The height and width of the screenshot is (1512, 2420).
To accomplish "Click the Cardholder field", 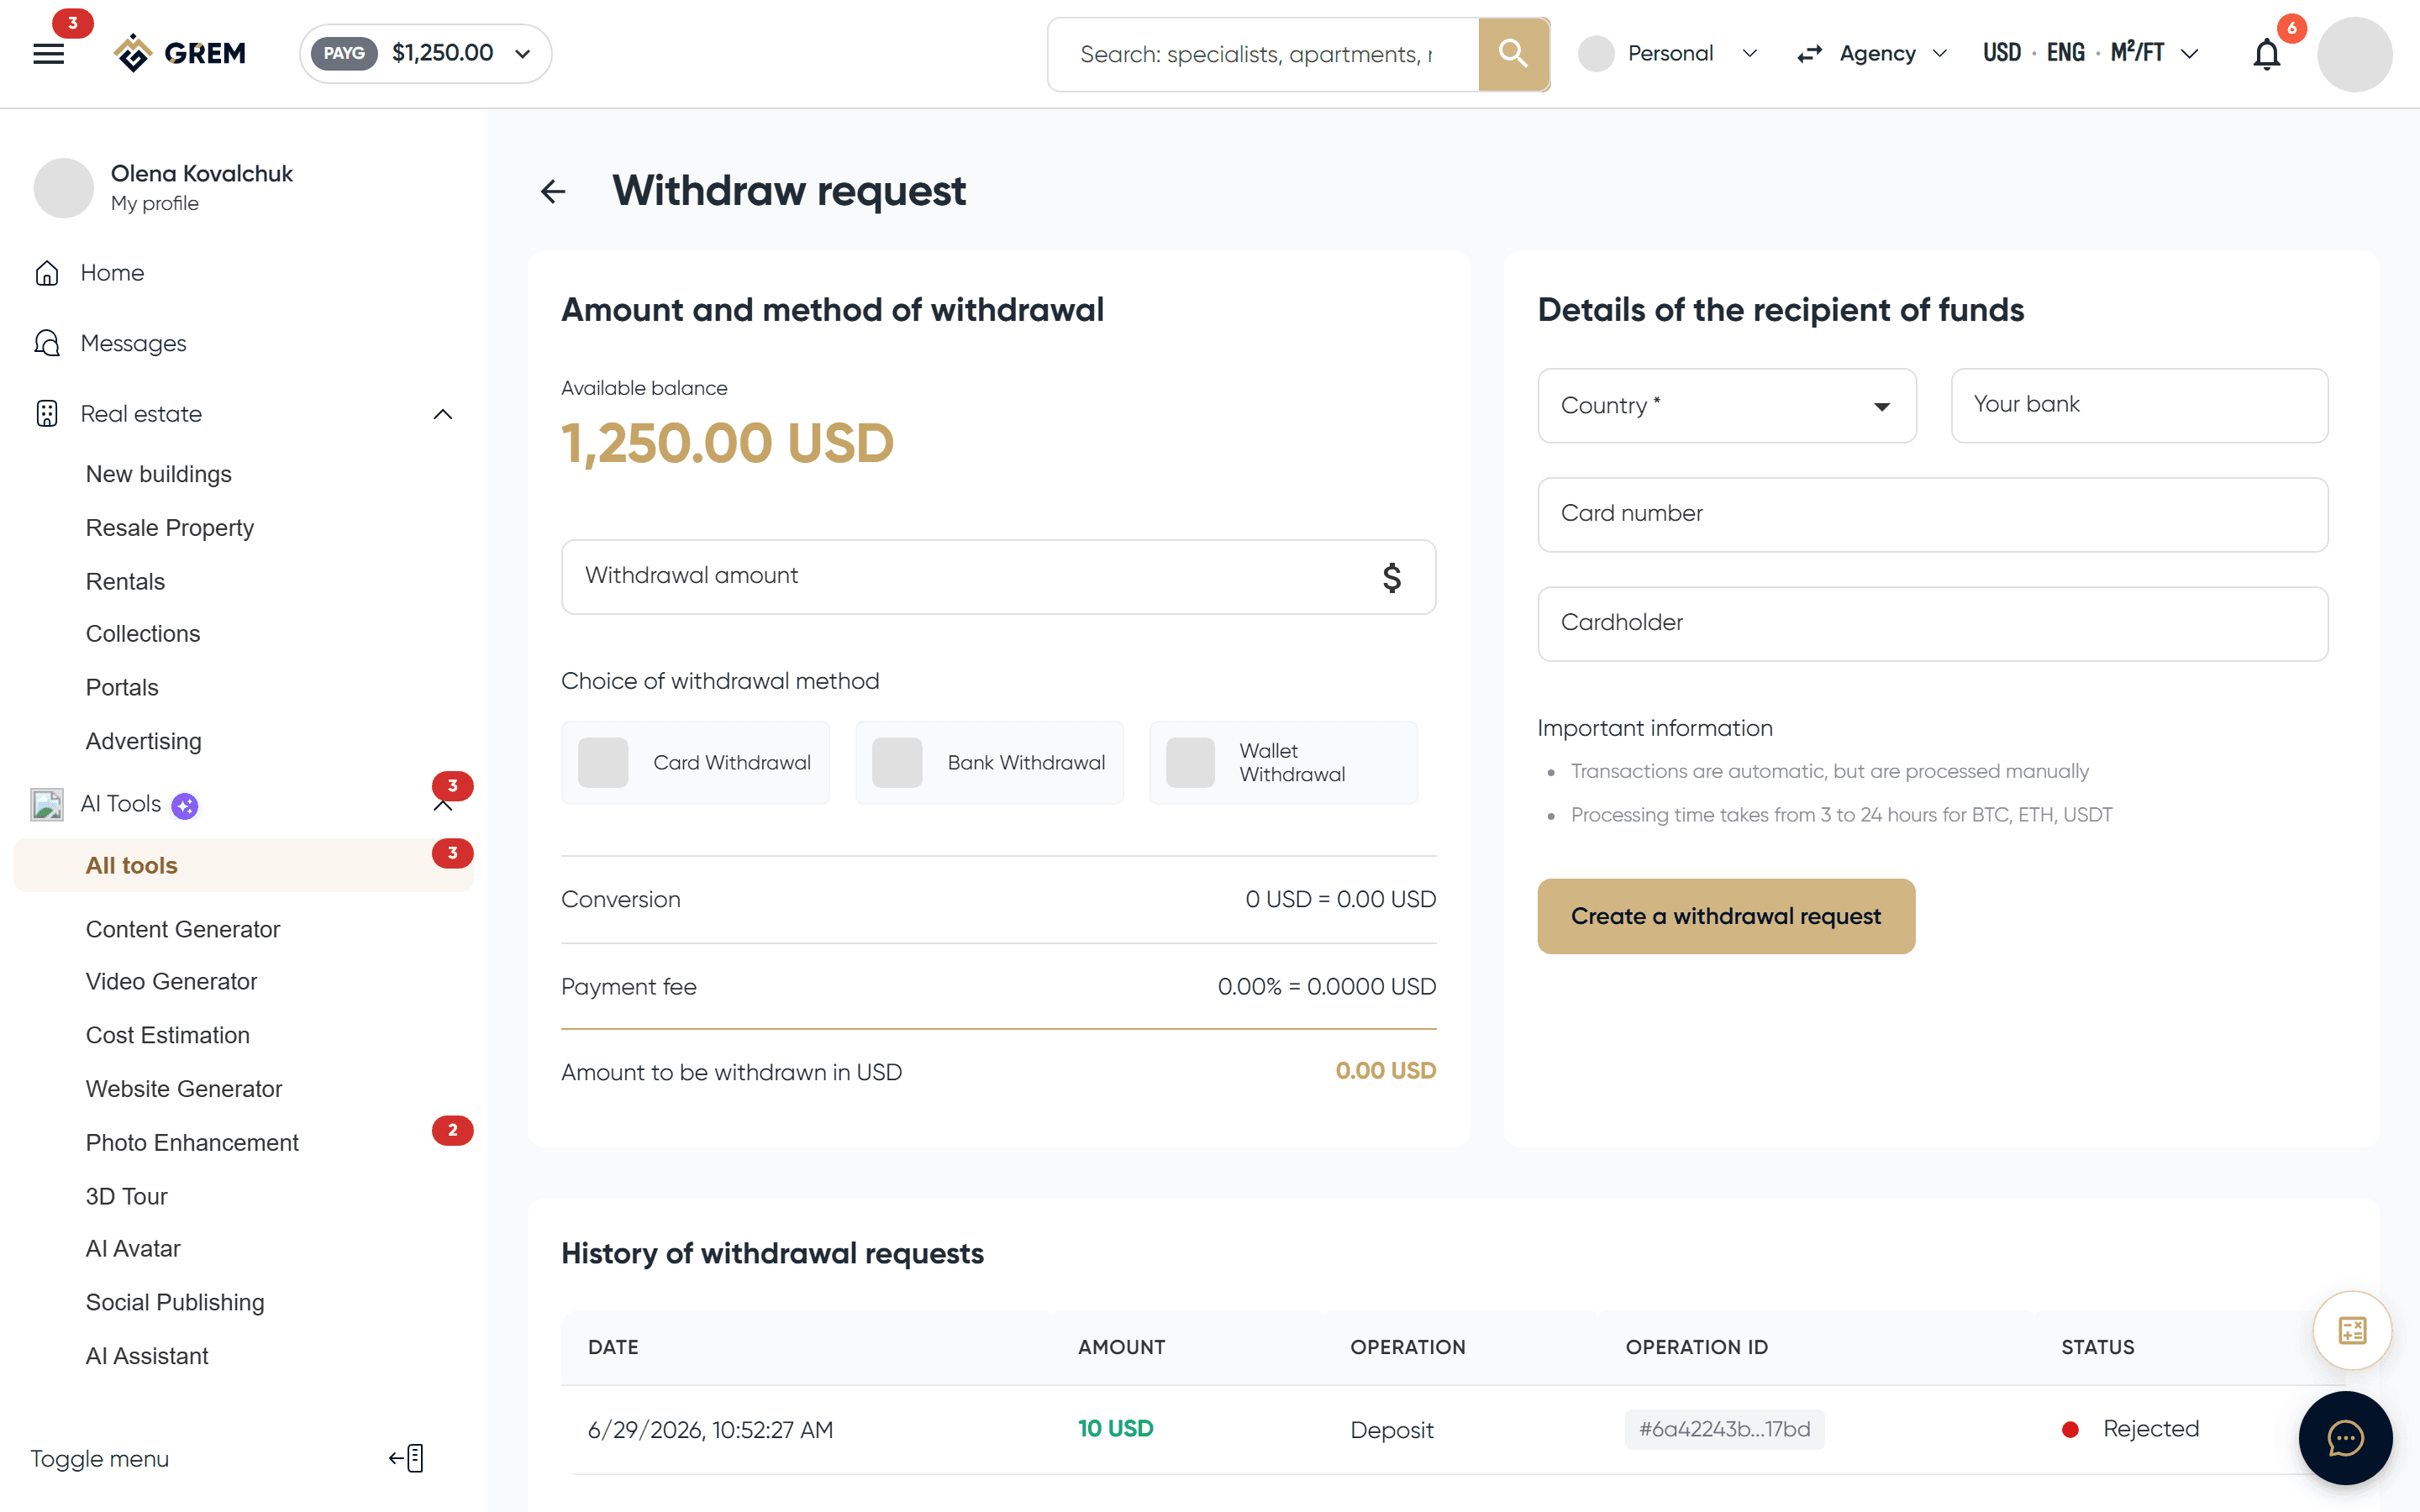I will coord(1932,624).
